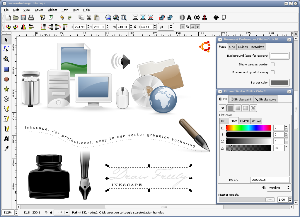Switch to the Stroke style tab
The height and width of the screenshot is (217, 300).
click(265, 99)
